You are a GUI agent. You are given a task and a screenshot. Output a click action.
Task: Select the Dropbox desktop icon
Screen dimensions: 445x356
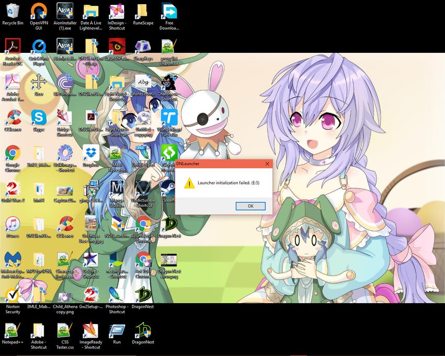pyautogui.click(x=91, y=153)
